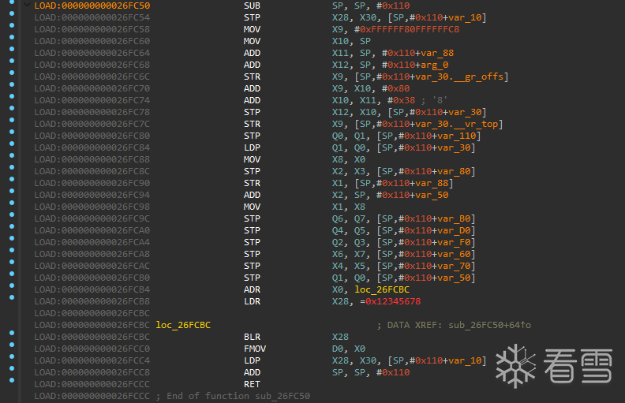Viewport: 625px width, 403px height.
Task: Click the ADR mnemonic
Action: (x=252, y=289)
